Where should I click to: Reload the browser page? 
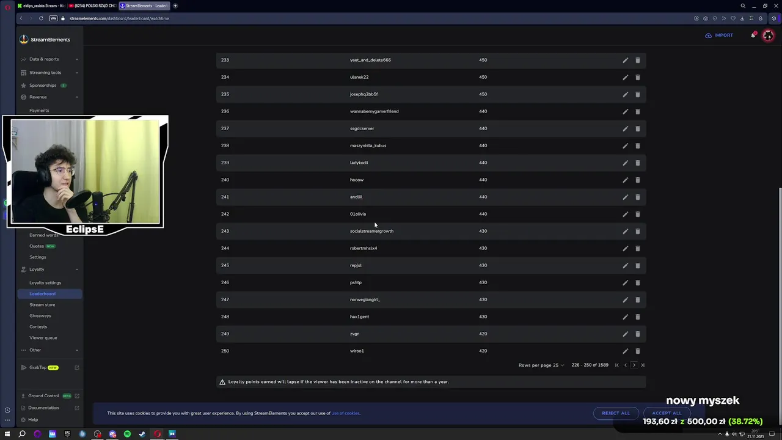41,18
